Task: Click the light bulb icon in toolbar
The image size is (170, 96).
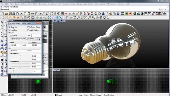Action: point(81,14)
